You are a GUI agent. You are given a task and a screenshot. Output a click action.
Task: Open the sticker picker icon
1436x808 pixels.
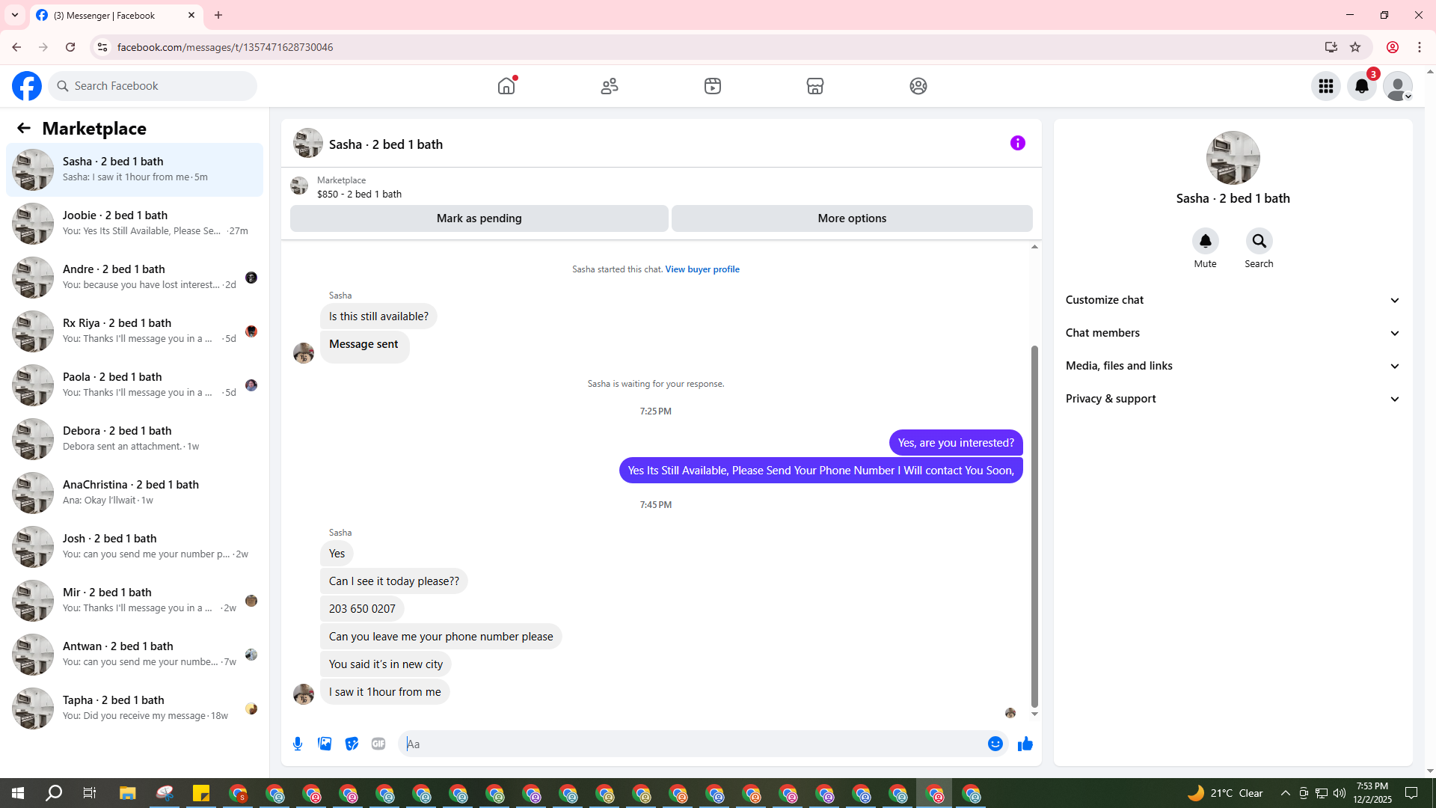click(352, 744)
